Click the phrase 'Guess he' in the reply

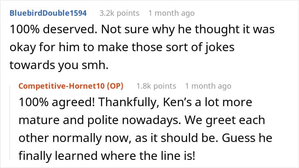tap(247, 138)
